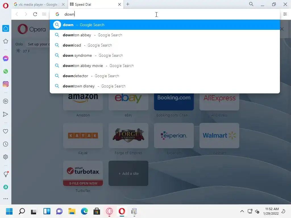This screenshot has height=218, width=291.
Task: Select 'down syndrome' search suggestion
Action: pos(165,55)
